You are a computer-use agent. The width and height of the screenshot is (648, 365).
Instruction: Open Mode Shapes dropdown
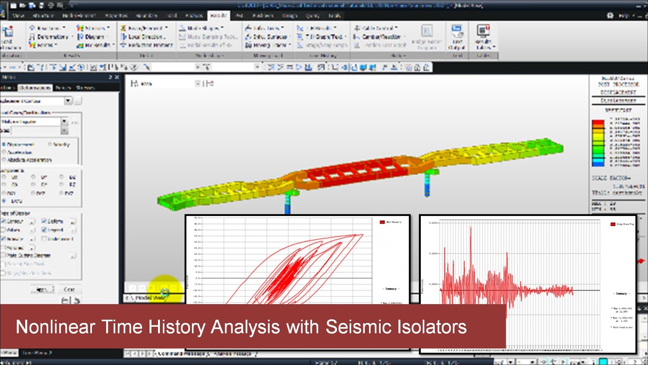click(201, 28)
